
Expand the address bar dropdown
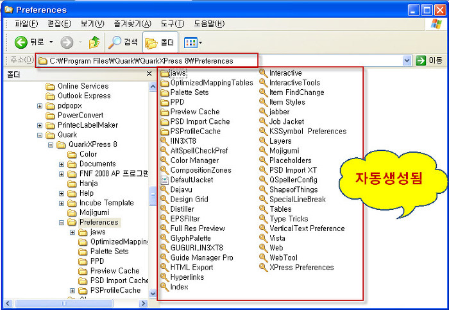click(407, 61)
